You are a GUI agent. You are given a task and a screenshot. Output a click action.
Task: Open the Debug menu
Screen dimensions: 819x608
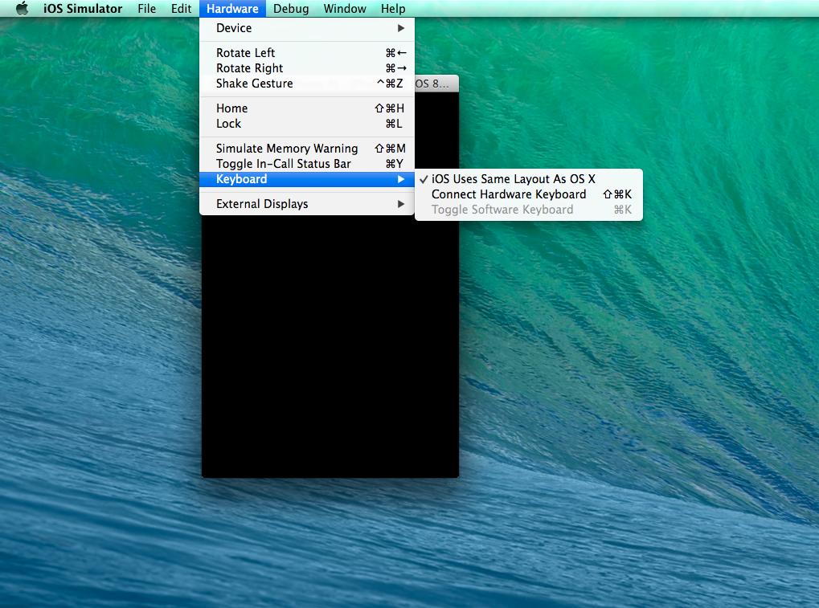point(291,8)
